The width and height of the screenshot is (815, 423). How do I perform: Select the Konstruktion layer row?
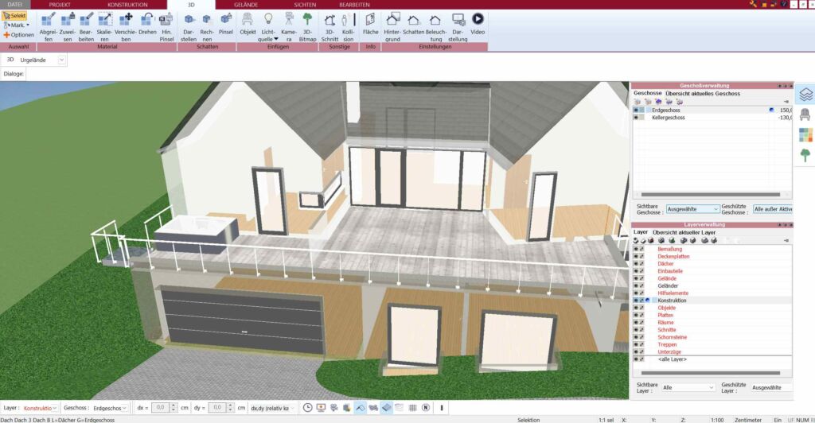point(712,301)
